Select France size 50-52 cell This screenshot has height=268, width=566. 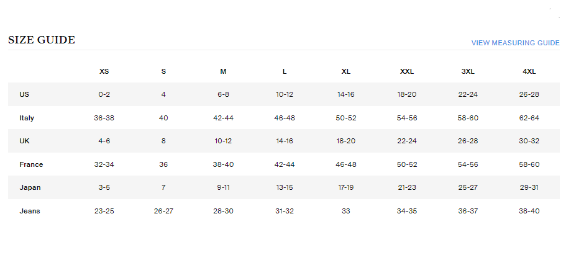click(x=407, y=164)
